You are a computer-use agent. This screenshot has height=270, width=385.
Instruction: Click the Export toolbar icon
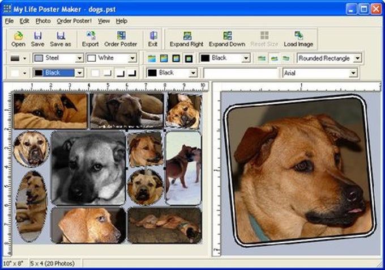click(x=91, y=39)
